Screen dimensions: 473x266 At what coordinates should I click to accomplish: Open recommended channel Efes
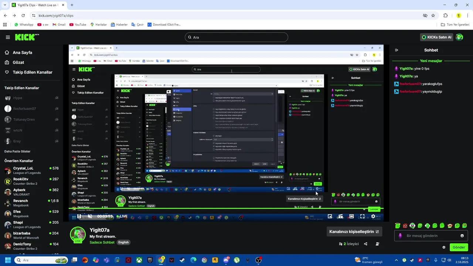click(x=31, y=214)
